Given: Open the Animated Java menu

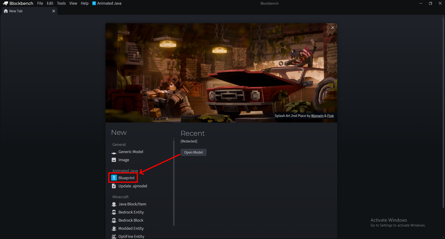Looking at the screenshot, I should [107, 3].
